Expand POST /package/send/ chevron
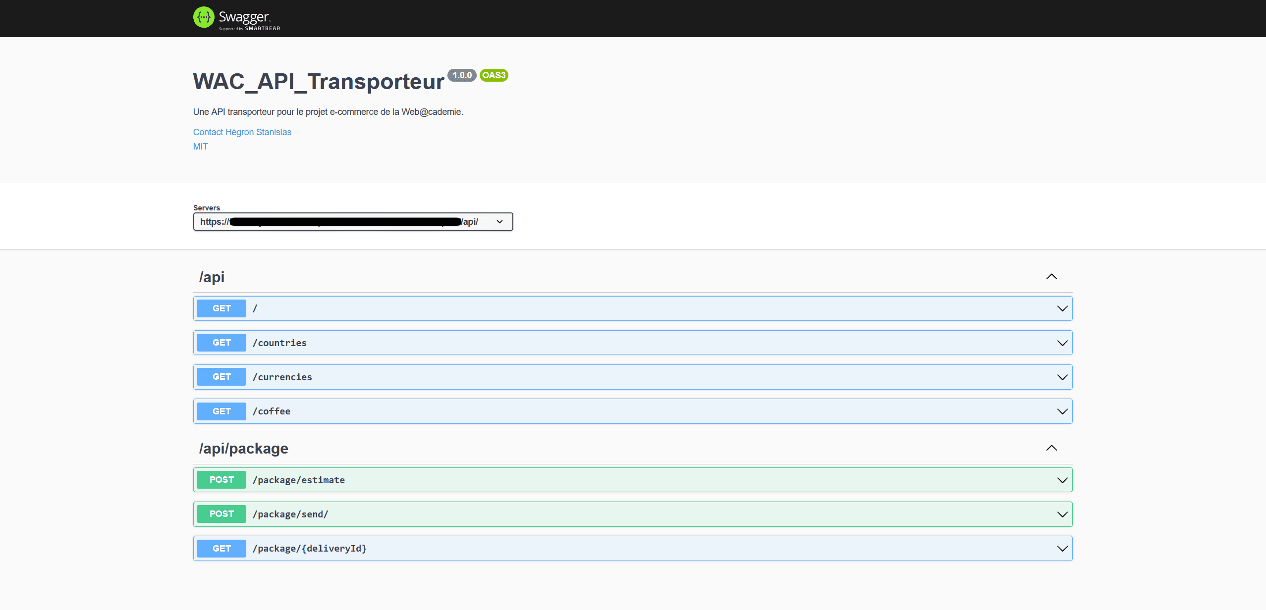 coord(1062,514)
